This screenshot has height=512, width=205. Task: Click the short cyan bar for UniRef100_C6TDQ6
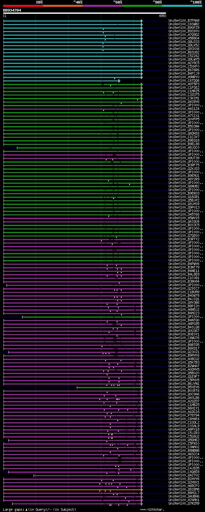pos(61,81)
